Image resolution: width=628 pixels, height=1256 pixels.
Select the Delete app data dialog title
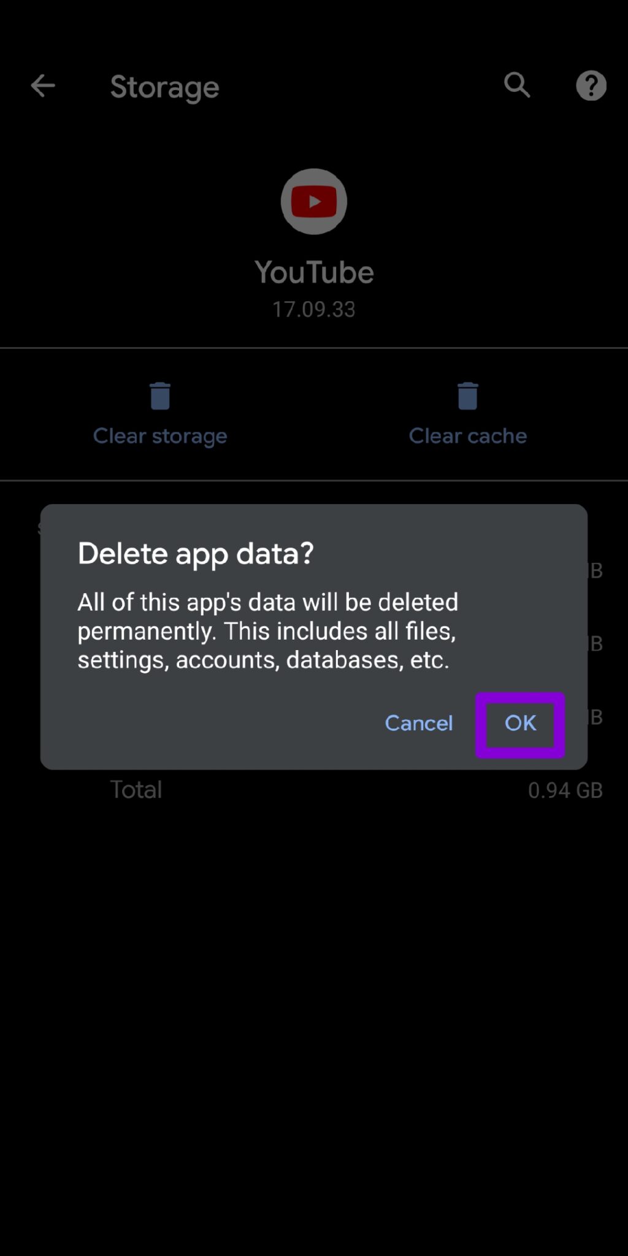[x=196, y=553]
